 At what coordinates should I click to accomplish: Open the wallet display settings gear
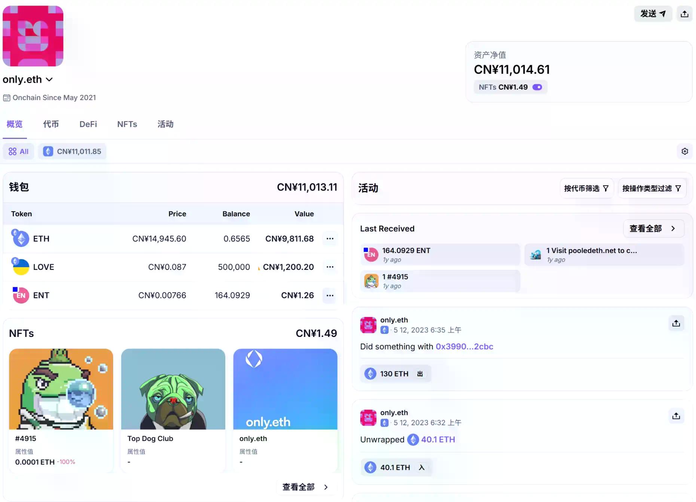pyautogui.click(x=684, y=151)
